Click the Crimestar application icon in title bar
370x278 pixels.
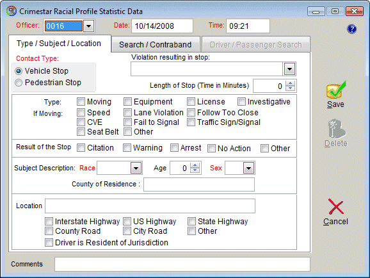[12, 11]
